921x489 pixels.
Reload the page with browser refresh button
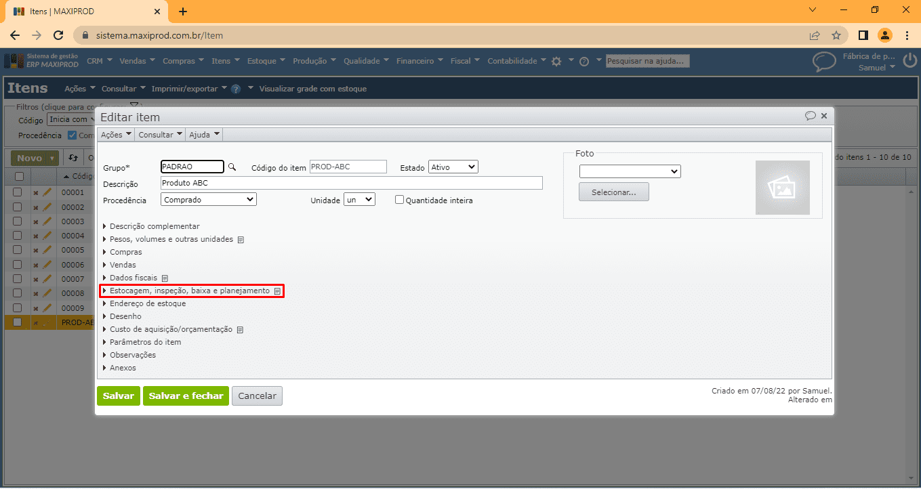(x=58, y=35)
